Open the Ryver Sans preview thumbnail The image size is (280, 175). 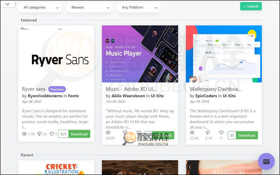pyautogui.click(x=56, y=54)
